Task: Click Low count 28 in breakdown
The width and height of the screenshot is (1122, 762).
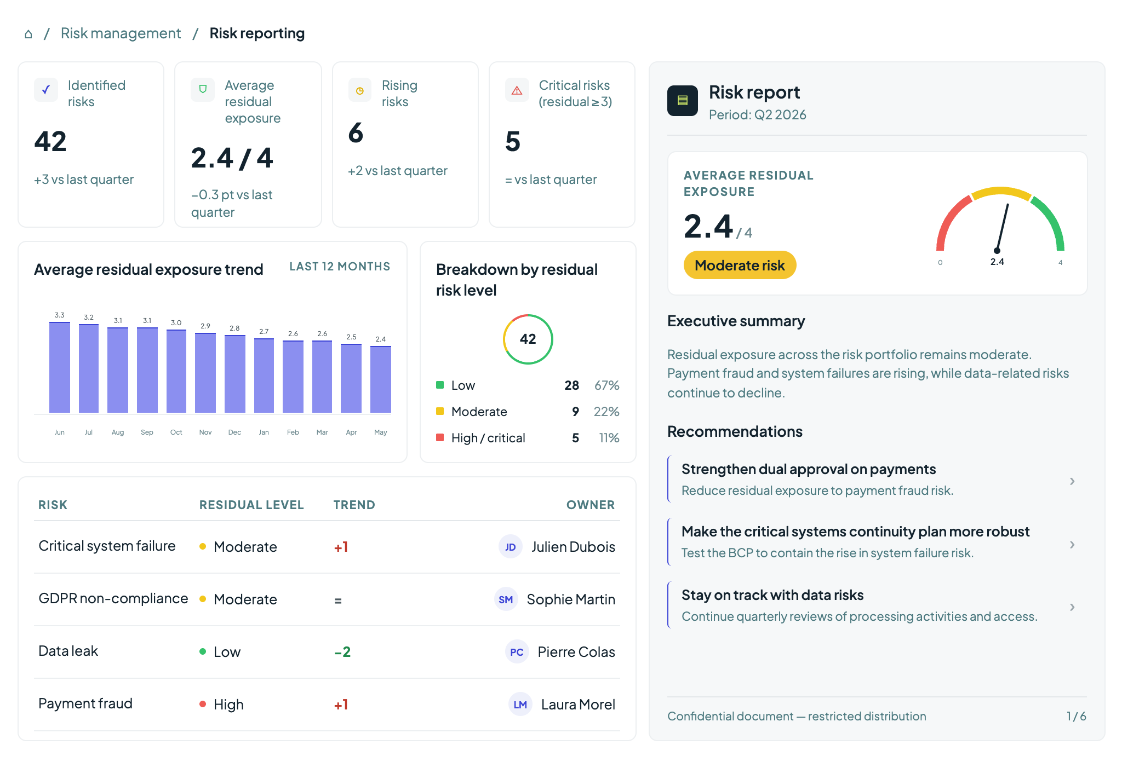Action: pos(572,385)
